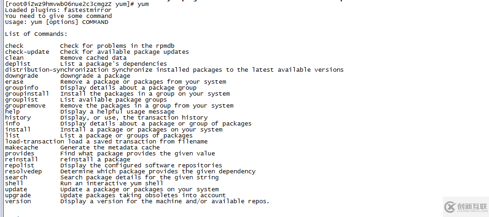Click the 'makecache' command entry
Screen dimensions: 489x217
22,147
